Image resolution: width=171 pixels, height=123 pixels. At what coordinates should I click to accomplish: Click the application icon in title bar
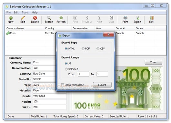point(7,7)
